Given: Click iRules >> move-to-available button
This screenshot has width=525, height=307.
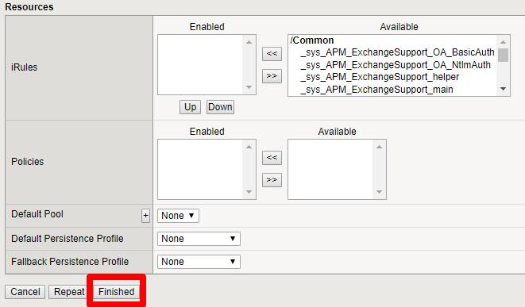Looking at the screenshot, I should click(x=272, y=76).
